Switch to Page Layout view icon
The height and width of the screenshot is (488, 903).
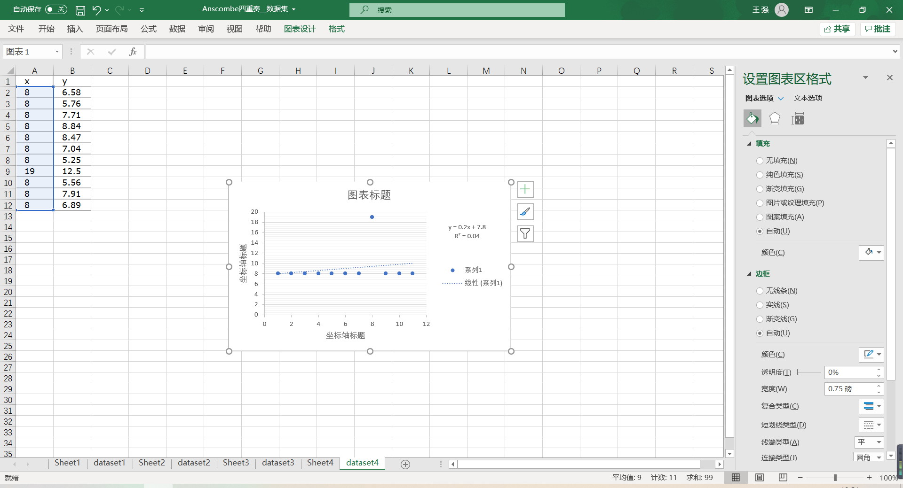[x=760, y=477]
